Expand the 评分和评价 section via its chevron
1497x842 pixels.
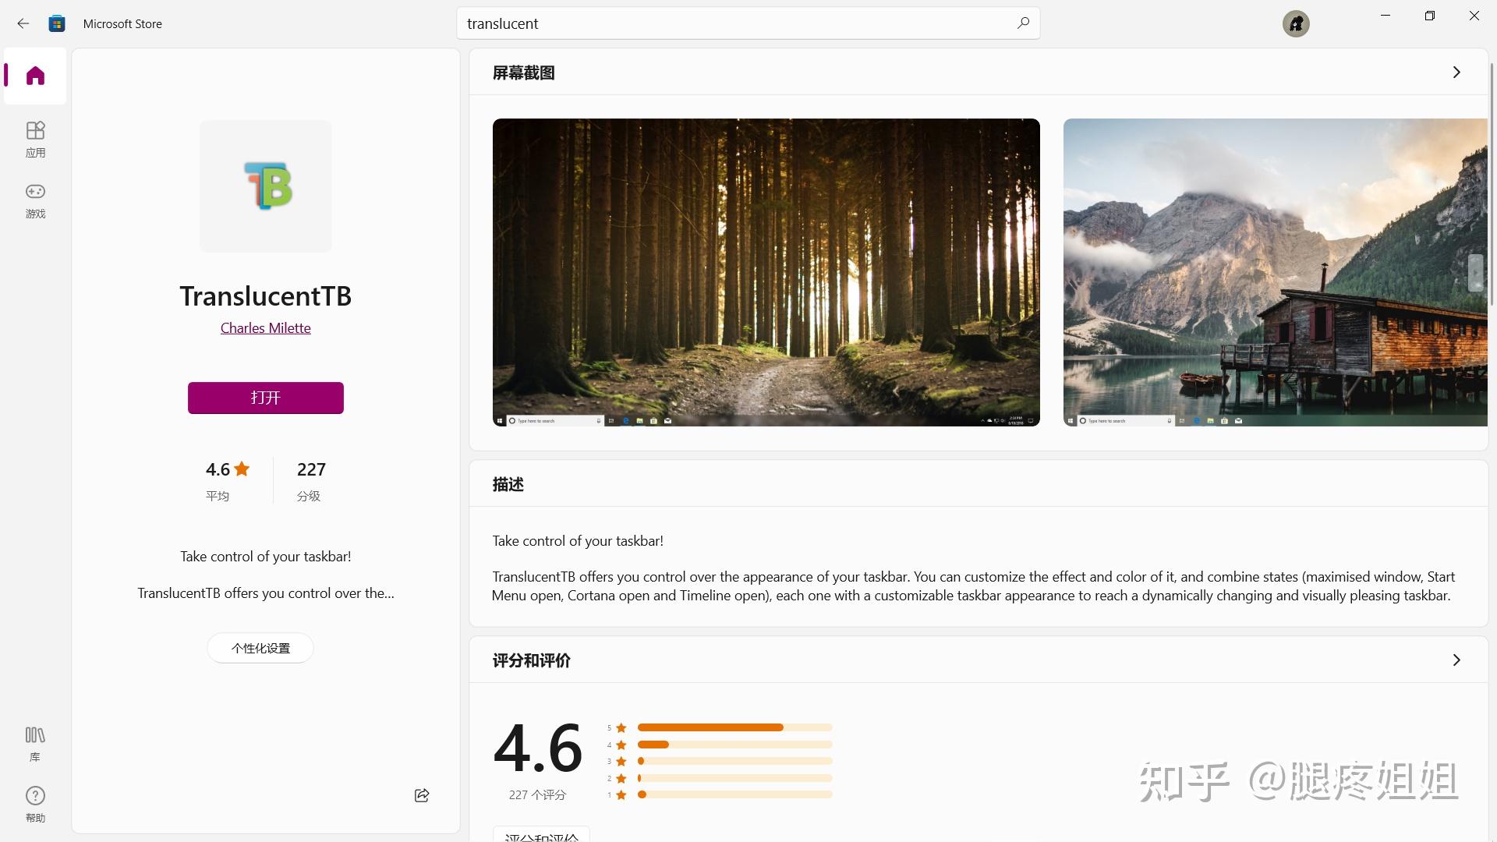(1456, 660)
